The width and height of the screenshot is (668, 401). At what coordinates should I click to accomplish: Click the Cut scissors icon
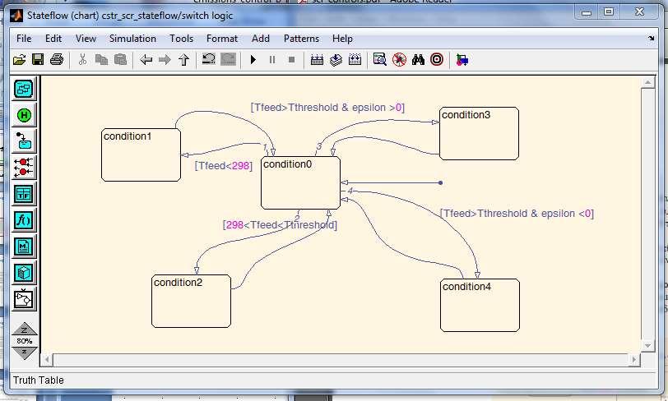tap(82, 60)
